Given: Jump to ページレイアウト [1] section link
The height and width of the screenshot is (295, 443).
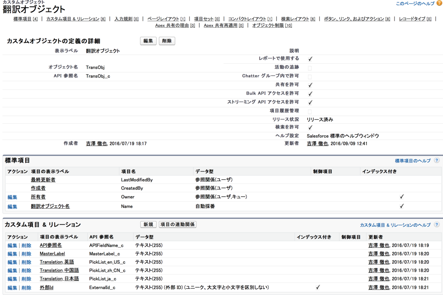Looking at the screenshot, I should 166,19.
